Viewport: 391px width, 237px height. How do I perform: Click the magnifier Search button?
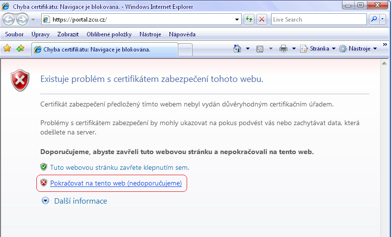pos(374,19)
